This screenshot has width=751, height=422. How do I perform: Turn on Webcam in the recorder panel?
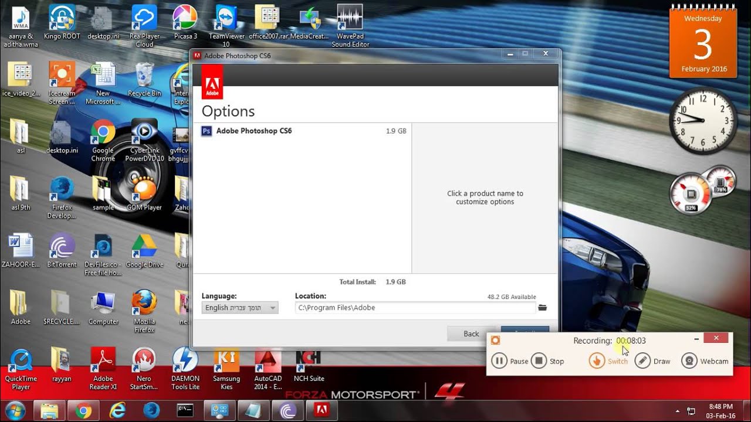pyautogui.click(x=705, y=361)
